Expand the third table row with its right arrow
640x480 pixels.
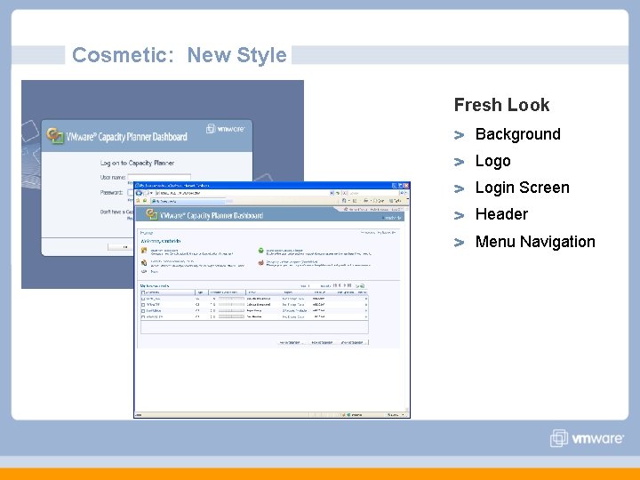(365, 311)
